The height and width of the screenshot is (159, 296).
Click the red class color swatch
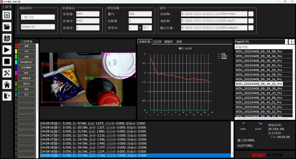16,46
